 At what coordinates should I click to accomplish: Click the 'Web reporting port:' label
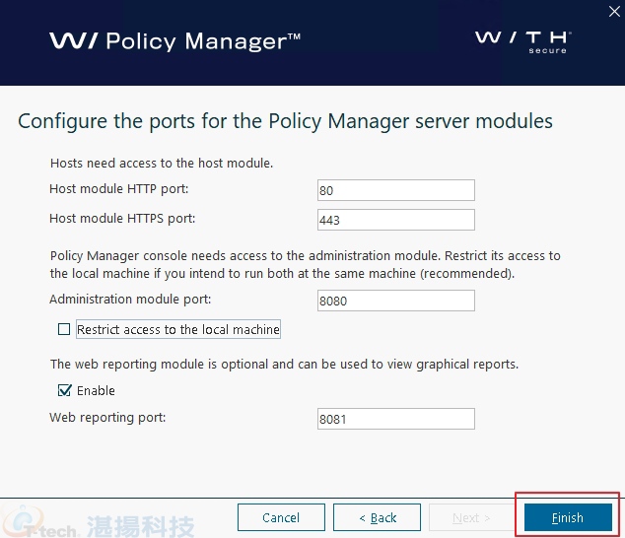(107, 417)
